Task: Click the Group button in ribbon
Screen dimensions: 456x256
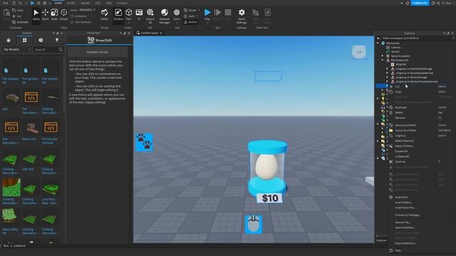Action: click(x=191, y=11)
